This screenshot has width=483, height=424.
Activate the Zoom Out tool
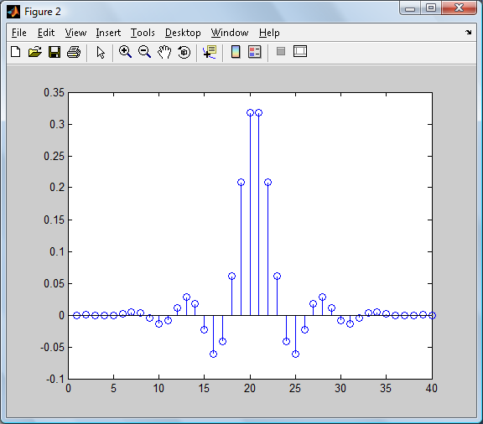point(144,52)
